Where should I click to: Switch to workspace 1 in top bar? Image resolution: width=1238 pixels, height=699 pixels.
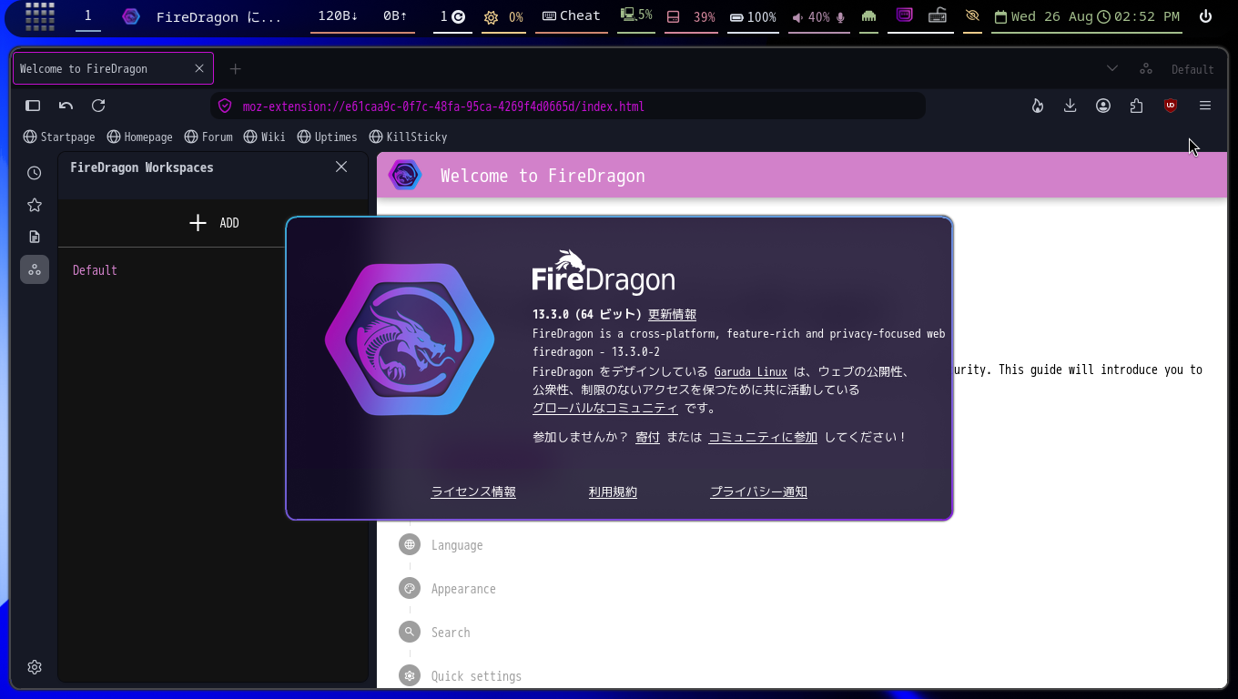point(88,16)
